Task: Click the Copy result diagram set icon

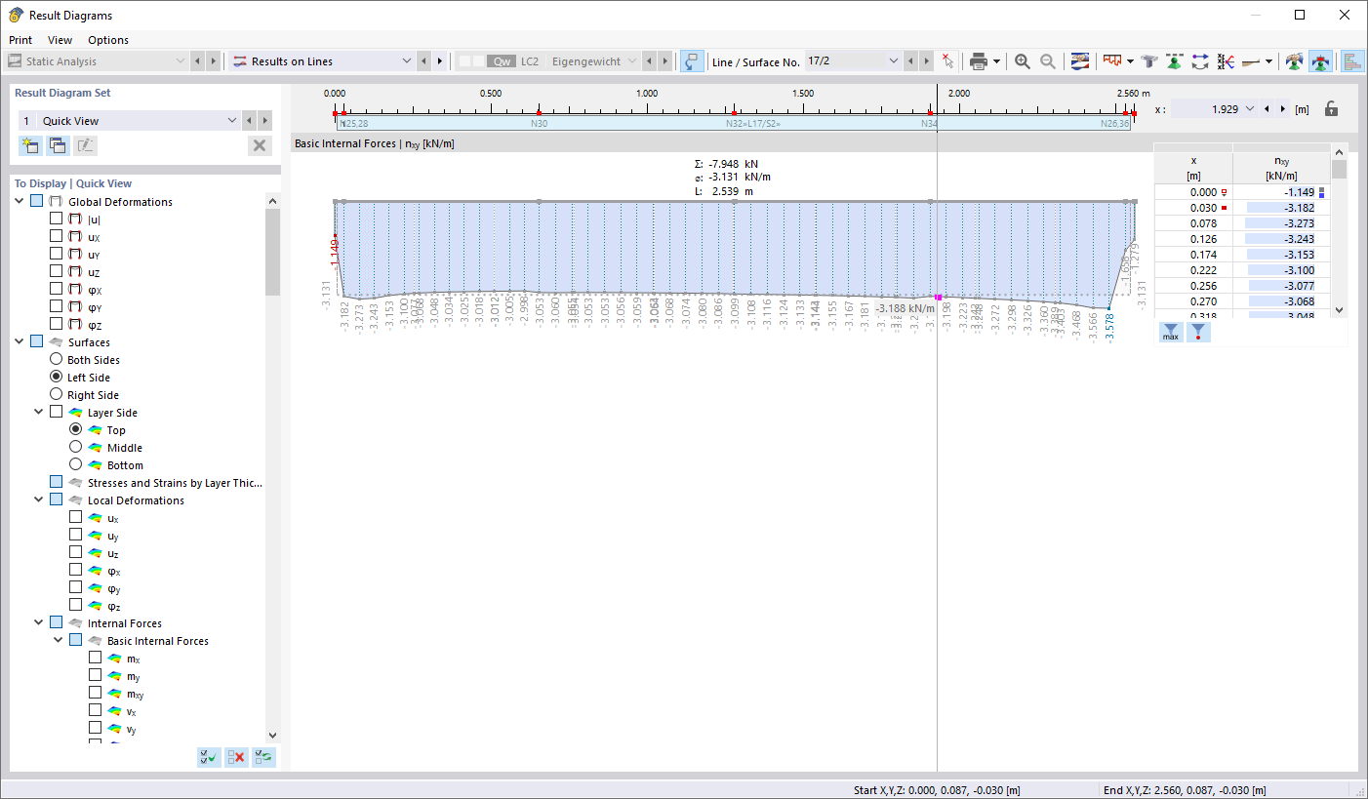Action: click(58, 144)
